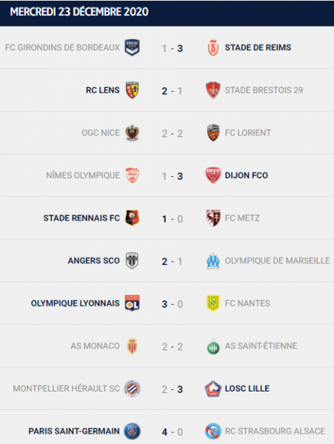
Task: Click the Stade de Reims club crest
Action: pos(213,47)
